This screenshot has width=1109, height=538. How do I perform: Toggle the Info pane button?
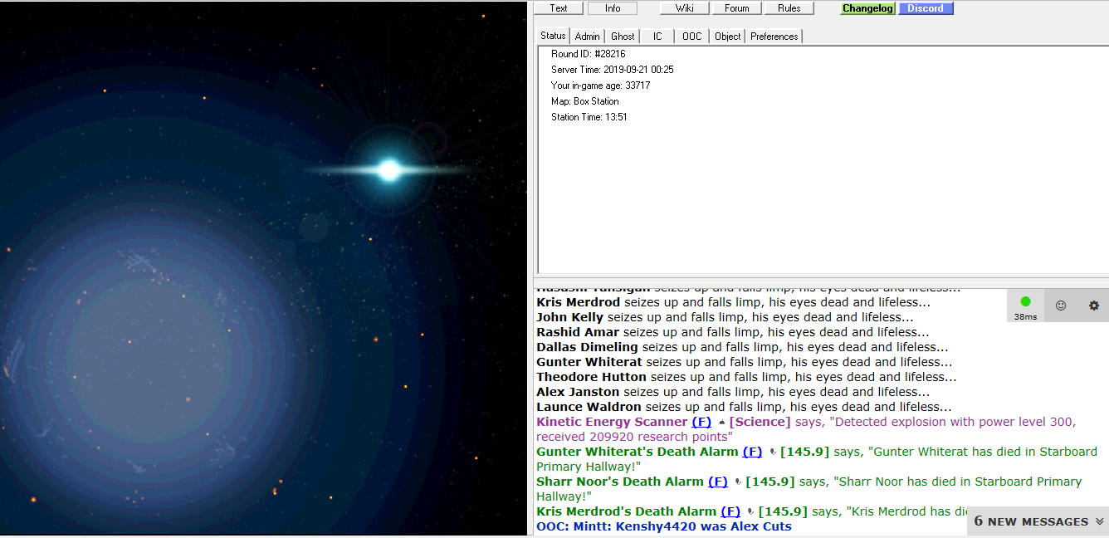point(613,8)
